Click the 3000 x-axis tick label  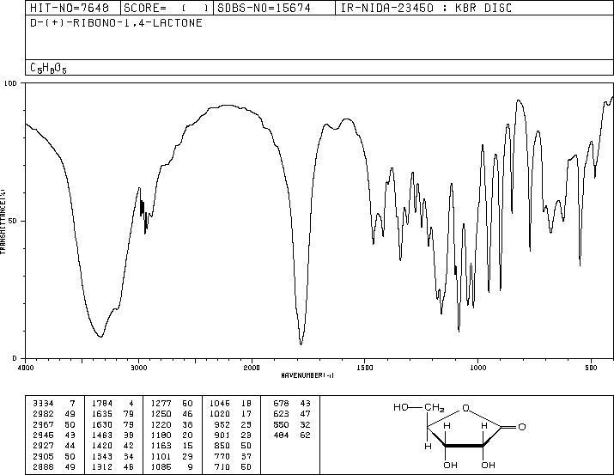[x=138, y=368]
